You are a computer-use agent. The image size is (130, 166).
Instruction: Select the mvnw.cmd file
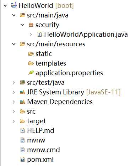point(40,150)
